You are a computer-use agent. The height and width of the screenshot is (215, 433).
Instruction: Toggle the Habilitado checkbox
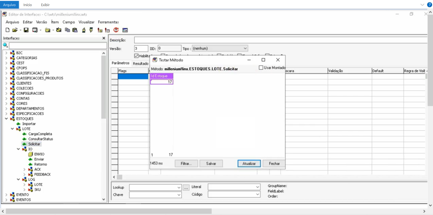coord(136,56)
